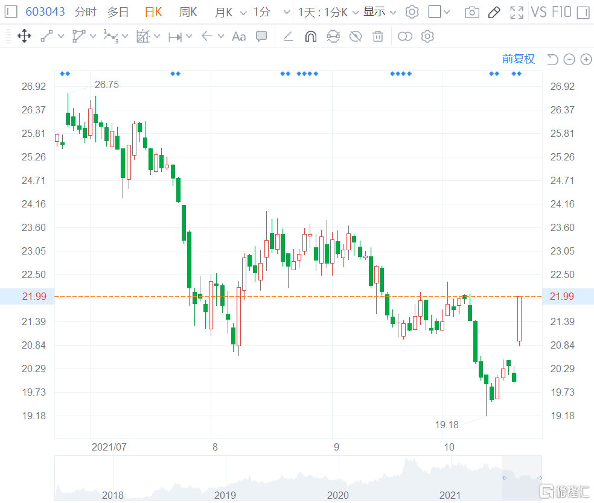The image size is (594, 503).
Task: Click the highlighted range on overview timeline
Action: [522, 478]
